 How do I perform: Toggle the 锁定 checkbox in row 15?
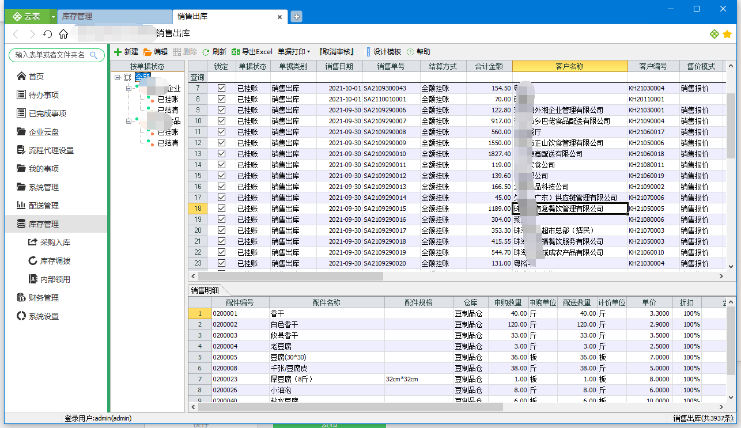(x=221, y=176)
